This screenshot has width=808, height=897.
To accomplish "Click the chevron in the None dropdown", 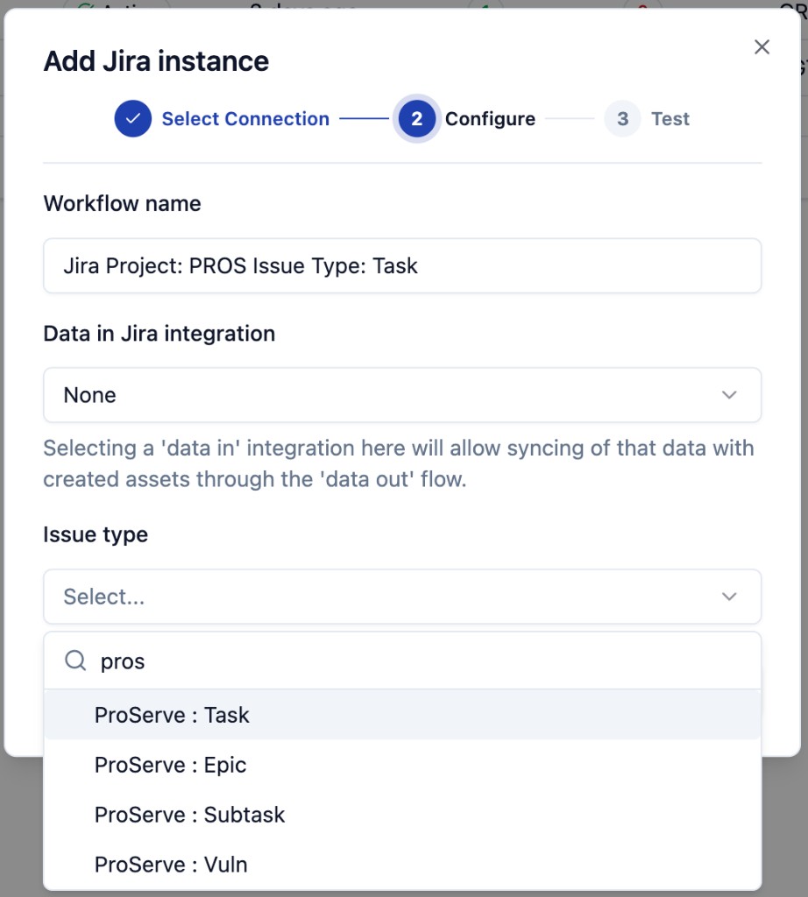I will 729,395.
